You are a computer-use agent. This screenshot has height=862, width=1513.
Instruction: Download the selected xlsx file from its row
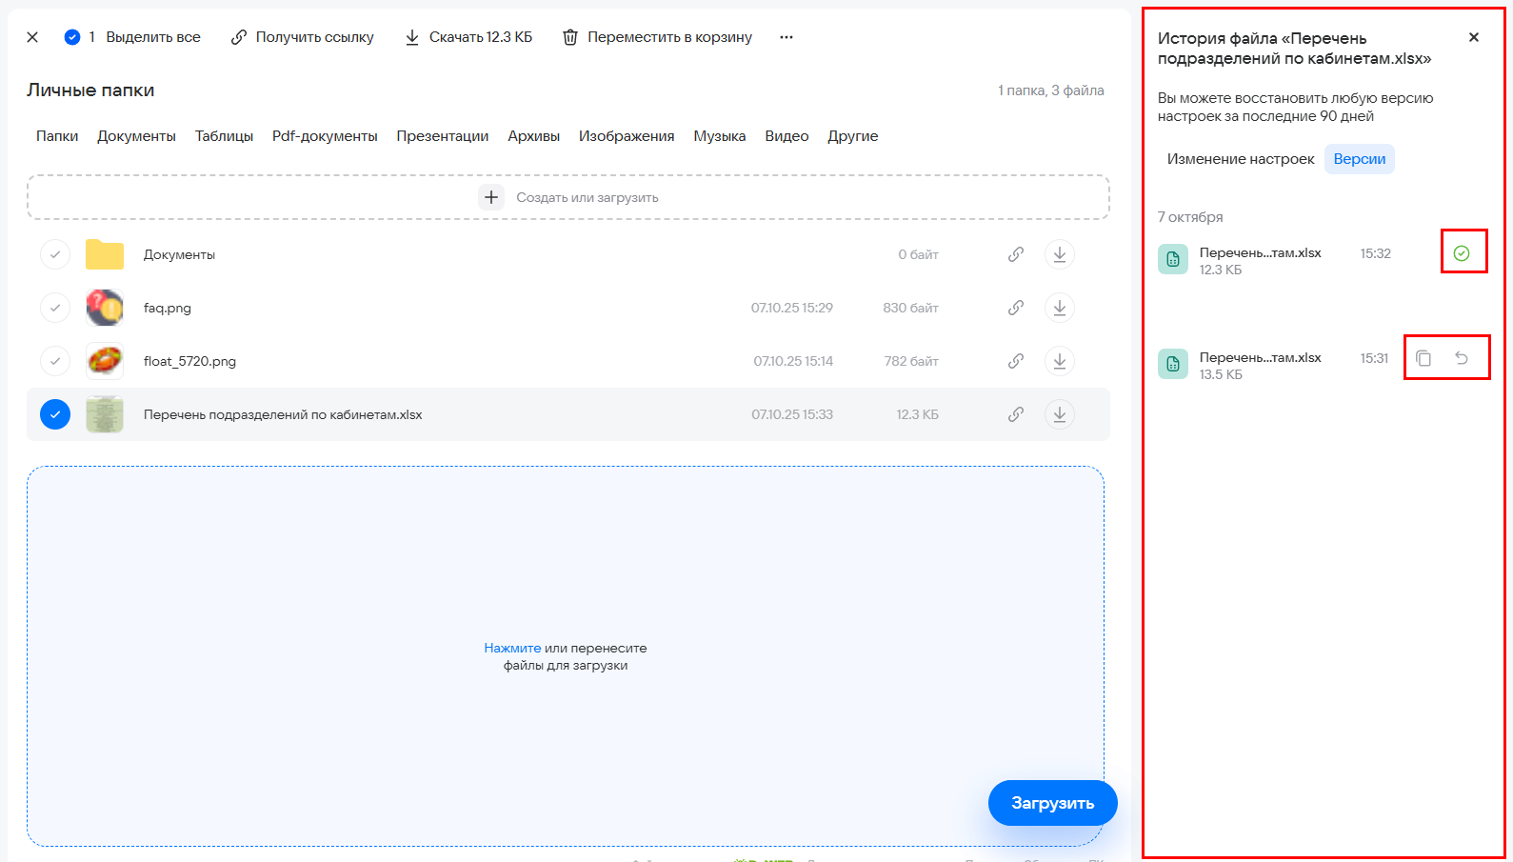[1059, 414]
